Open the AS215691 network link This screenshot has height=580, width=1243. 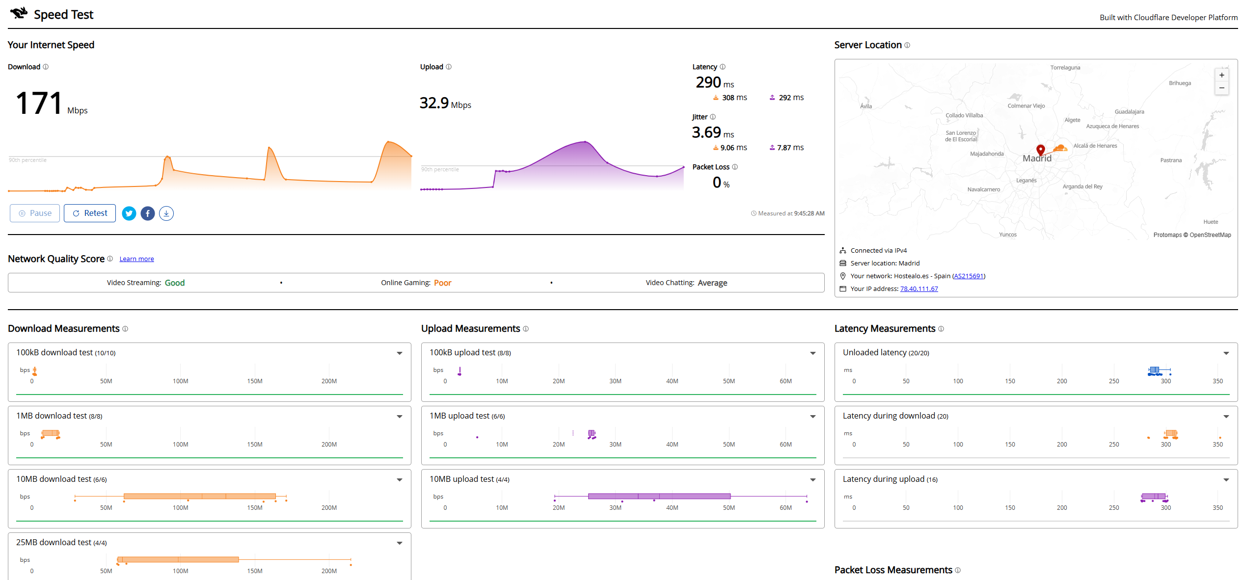[x=969, y=276]
